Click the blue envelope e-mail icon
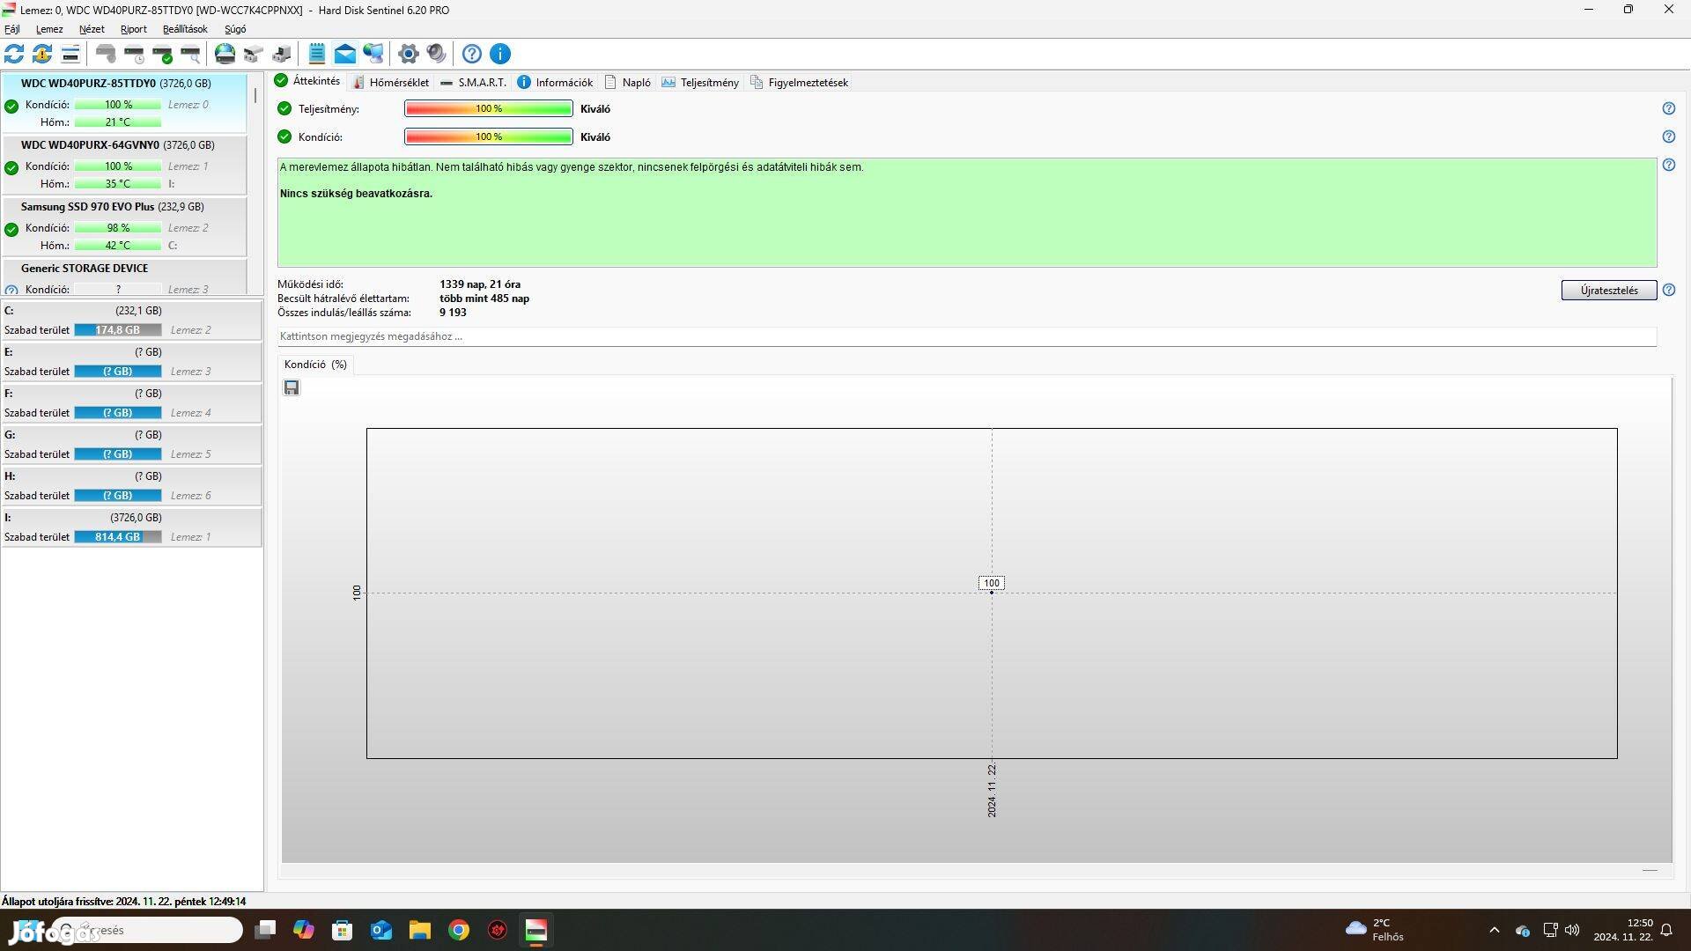Screen dimensions: 1691x951 point(345,54)
